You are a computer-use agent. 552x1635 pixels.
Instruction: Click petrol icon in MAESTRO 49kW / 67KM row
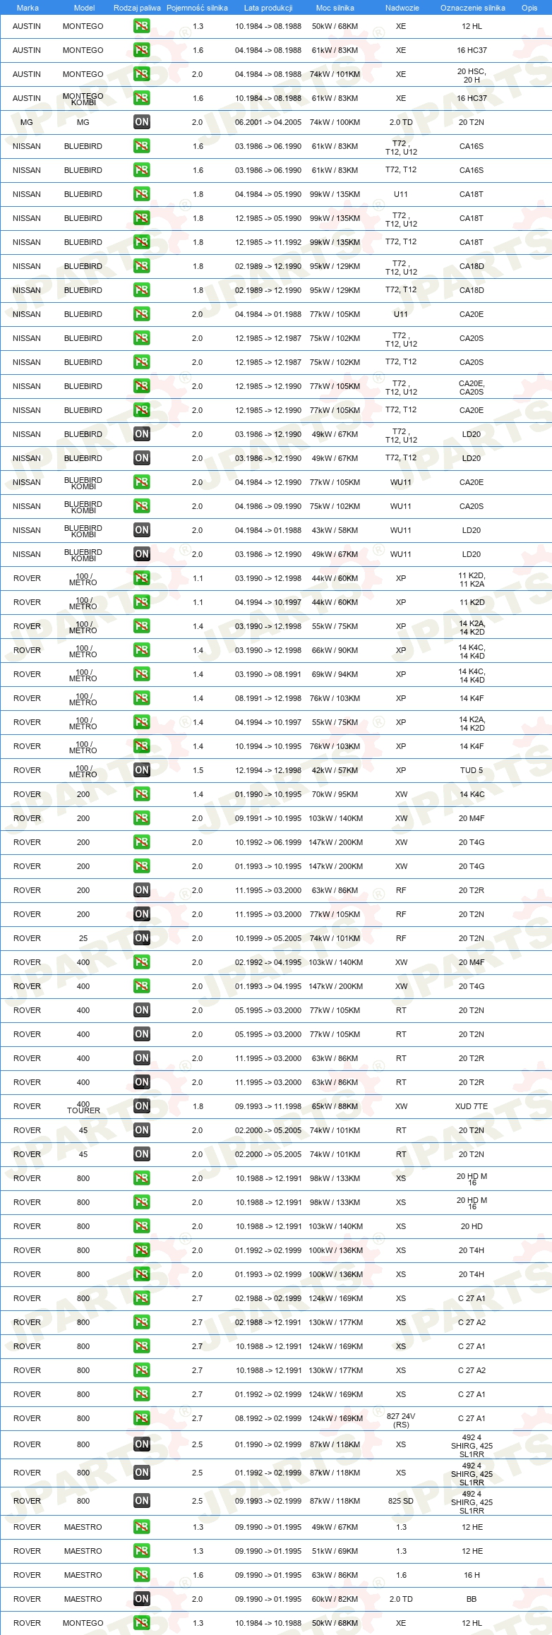tap(142, 1527)
